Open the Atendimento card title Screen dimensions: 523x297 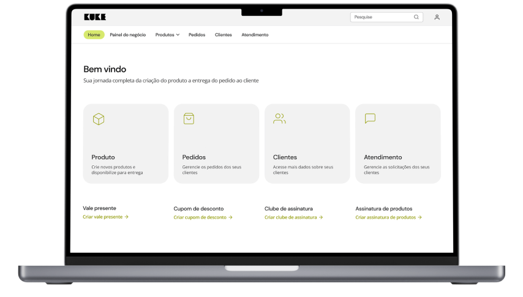pos(383,157)
